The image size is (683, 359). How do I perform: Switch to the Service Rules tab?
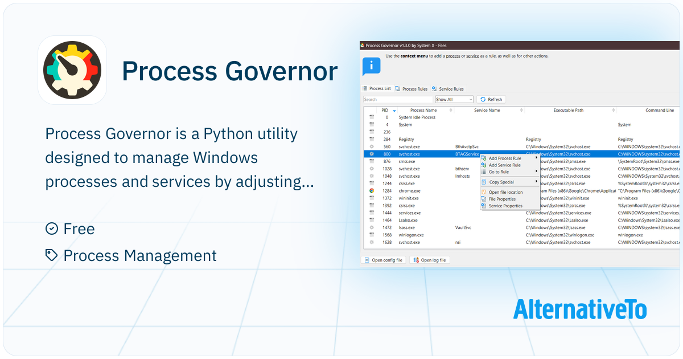tap(448, 89)
